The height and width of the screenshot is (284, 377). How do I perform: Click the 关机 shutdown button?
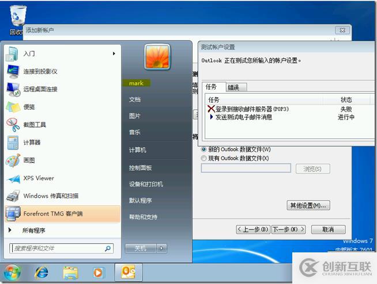141,248
